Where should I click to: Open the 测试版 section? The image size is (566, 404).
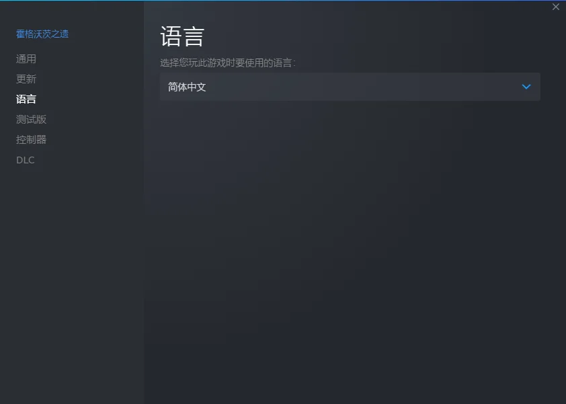pos(31,120)
